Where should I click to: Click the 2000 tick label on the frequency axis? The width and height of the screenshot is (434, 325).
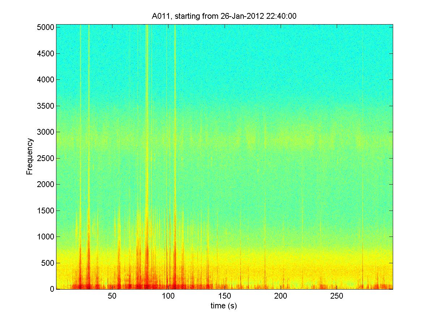[x=45, y=185]
